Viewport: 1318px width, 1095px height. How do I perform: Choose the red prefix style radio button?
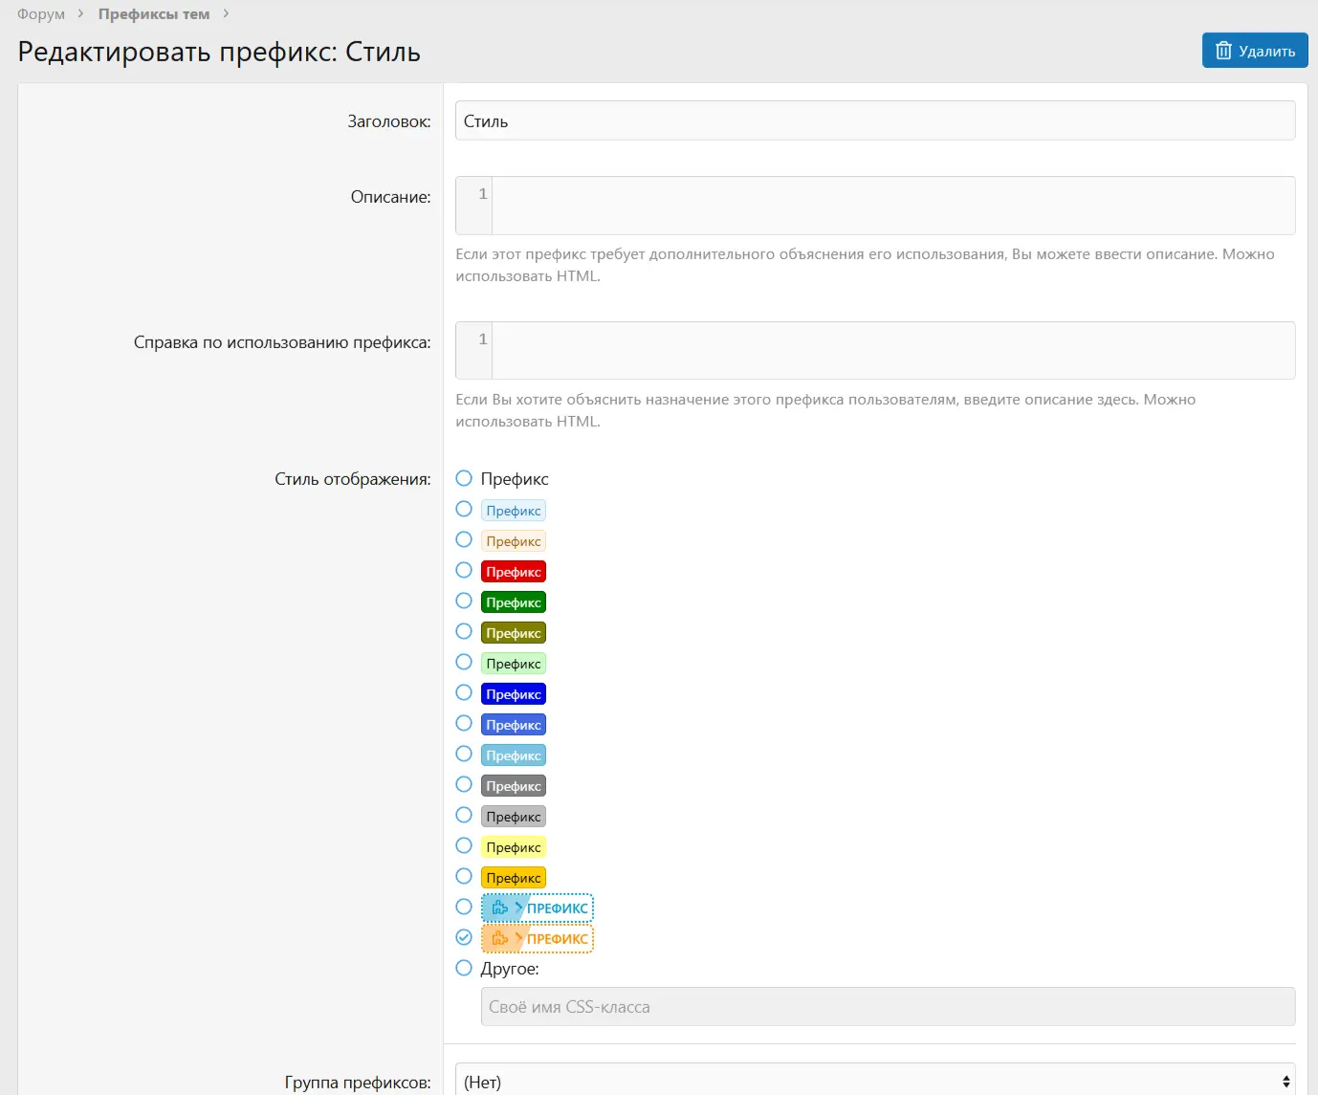[x=464, y=571]
